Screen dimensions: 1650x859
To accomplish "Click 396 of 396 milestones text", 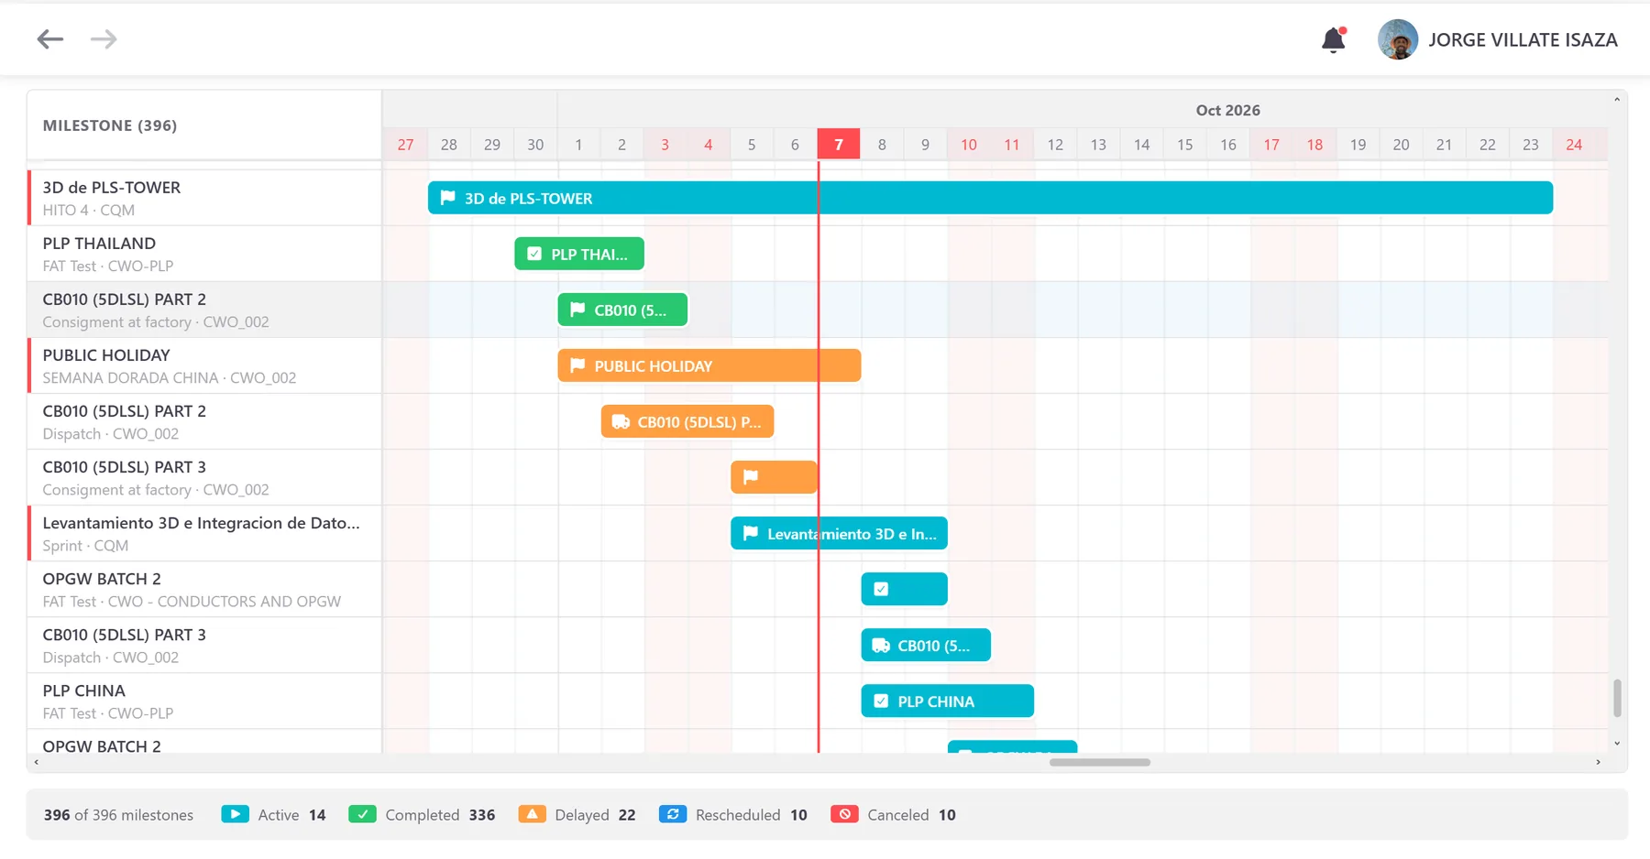I will (x=118, y=815).
